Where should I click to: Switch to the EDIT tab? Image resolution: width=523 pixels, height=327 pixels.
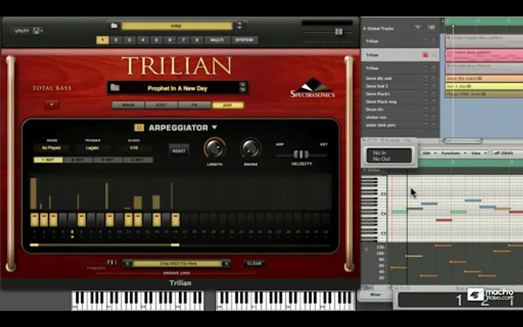click(161, 105)
